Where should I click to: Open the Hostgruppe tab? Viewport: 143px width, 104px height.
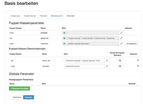[x=15, y=16]
